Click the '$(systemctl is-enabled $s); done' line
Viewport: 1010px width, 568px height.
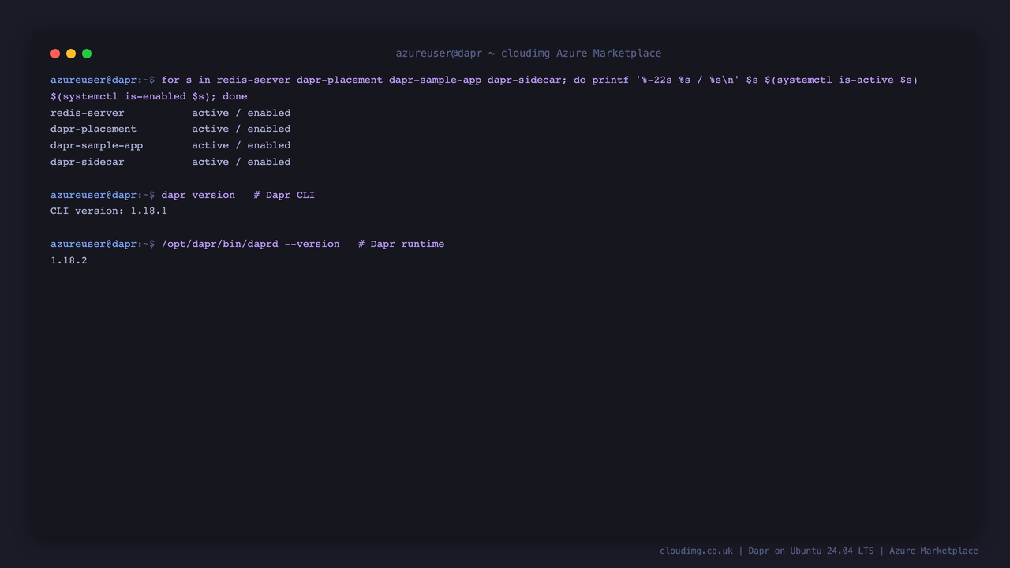click(x=149, y=96)
